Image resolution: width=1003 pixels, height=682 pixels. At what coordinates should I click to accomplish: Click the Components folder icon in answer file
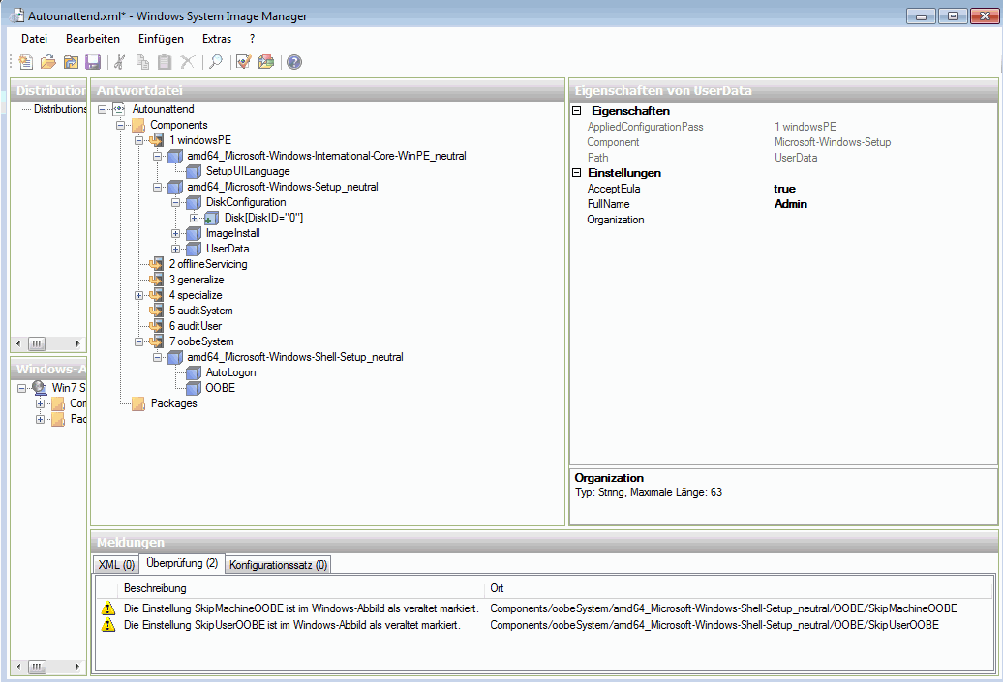pyautogui.click(x=138, y=126)
